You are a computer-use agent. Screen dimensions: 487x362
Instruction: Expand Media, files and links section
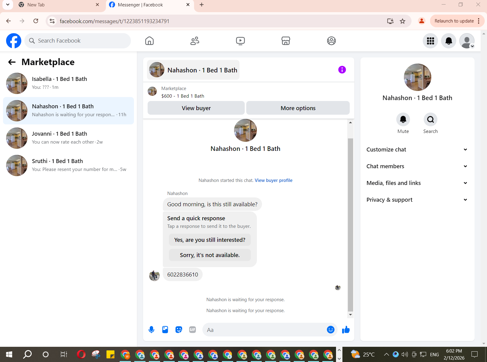tap(417, 183)
